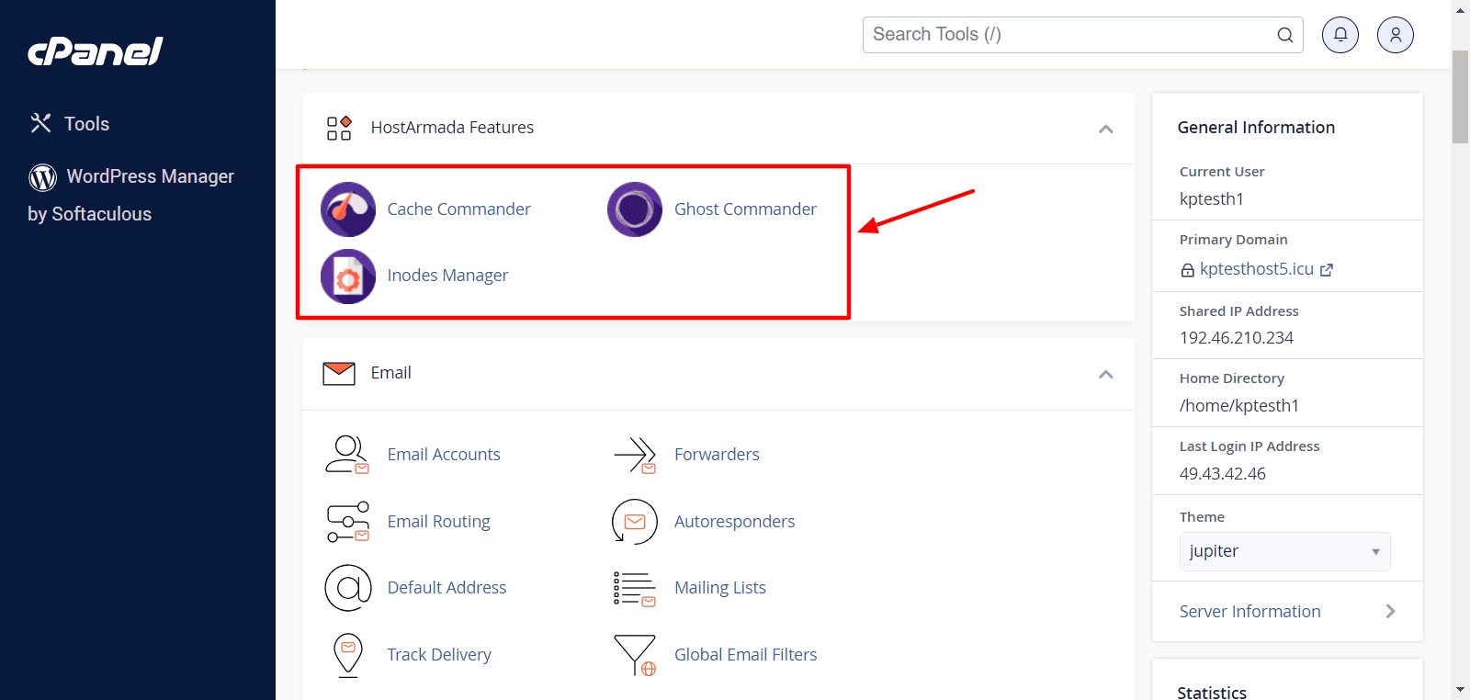The width and height of the screenshot is (1470, 700).
Task: Click the Search Tools input field
Action: [x=1066, y=35]
